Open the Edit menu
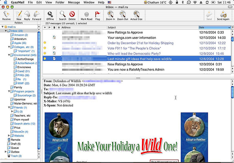 point(39,2)
